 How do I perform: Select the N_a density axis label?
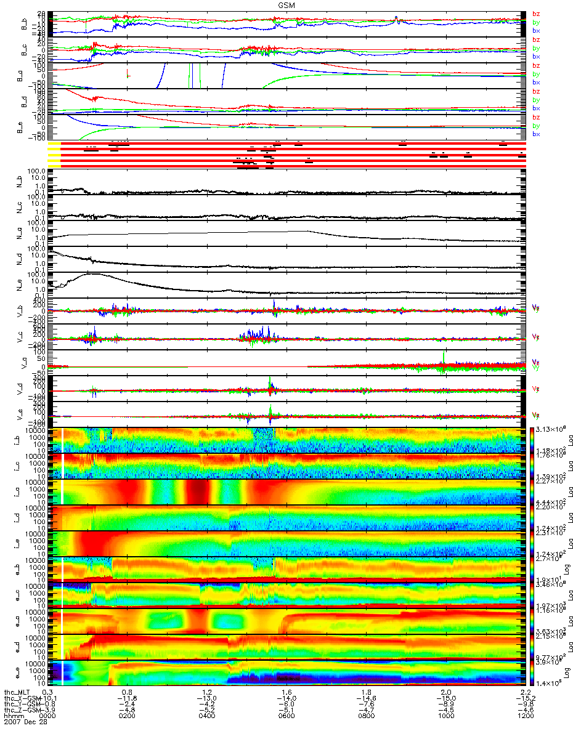(x=19, y=234)
